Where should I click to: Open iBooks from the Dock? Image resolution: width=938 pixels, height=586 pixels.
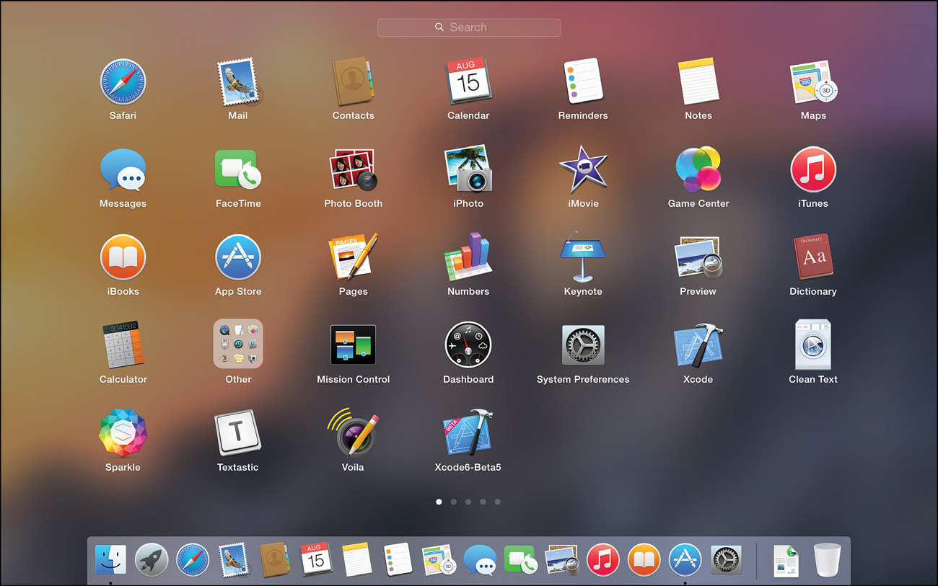pyautogui.click(x=644, y=559)
